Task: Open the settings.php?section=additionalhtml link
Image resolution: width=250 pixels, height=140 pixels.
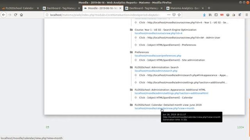Action: 171,93
